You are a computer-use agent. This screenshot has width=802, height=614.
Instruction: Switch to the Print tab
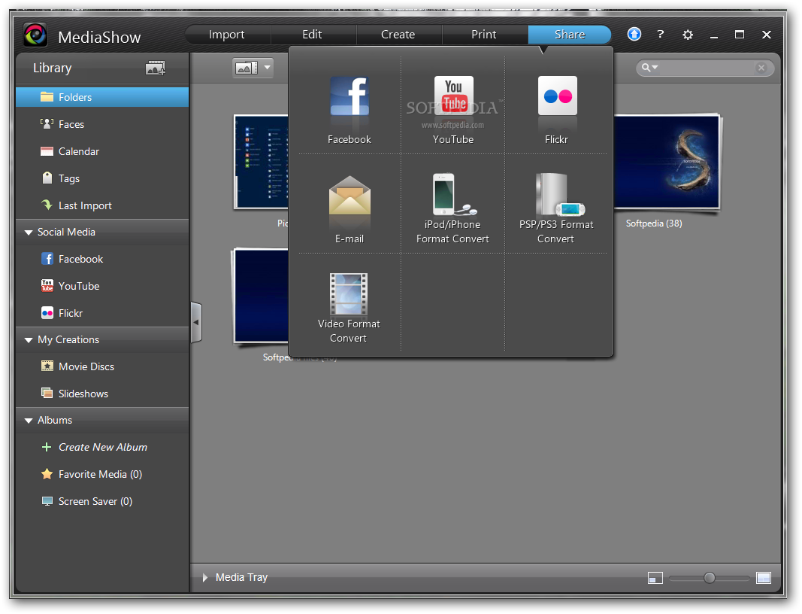pos(484,35)
